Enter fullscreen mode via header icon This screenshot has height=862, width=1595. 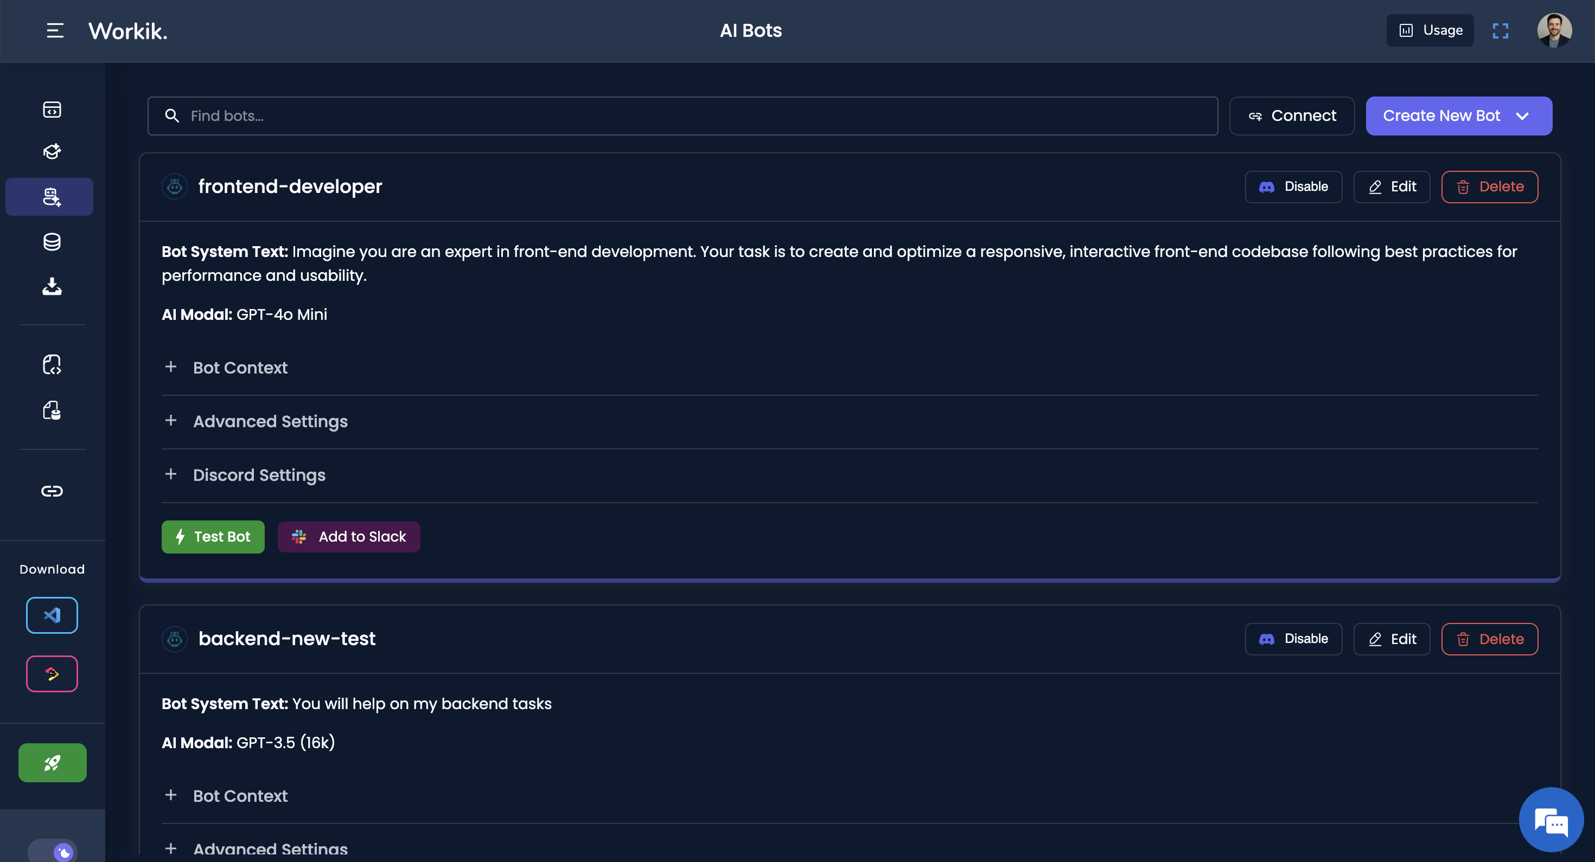1500,30
